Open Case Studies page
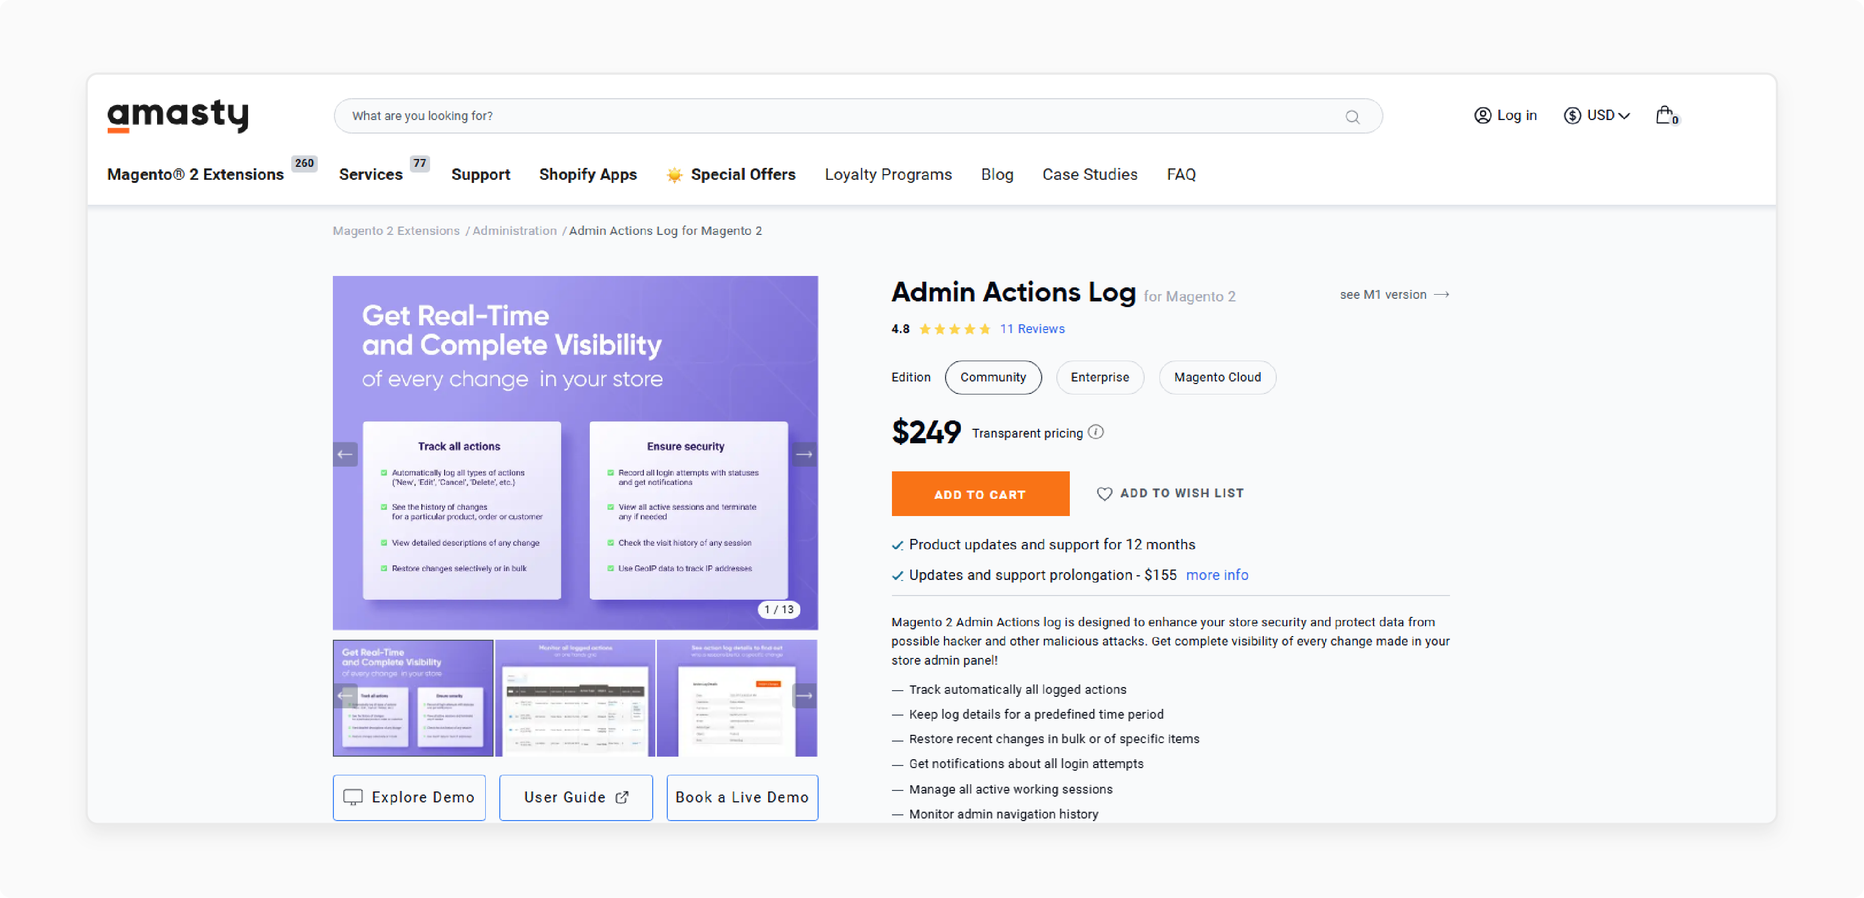 click(x=1090, y=174)
